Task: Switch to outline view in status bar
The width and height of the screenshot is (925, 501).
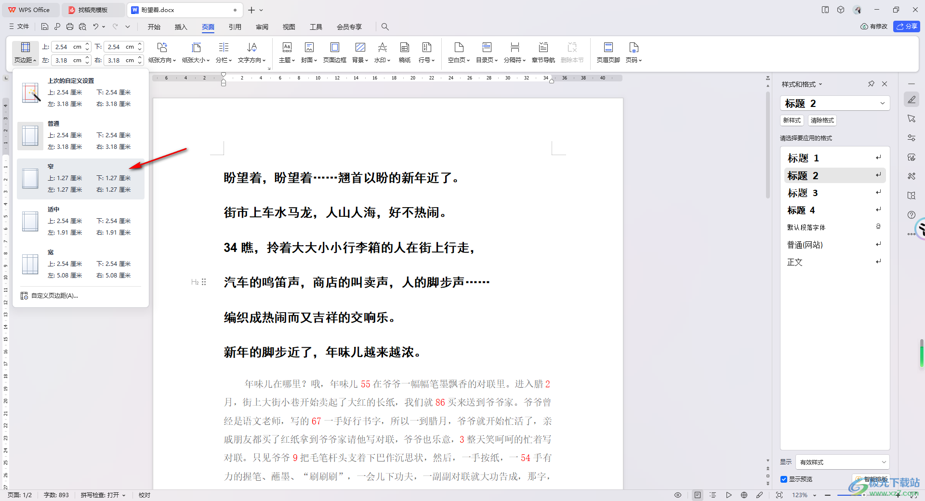Action: coord(713,495)
